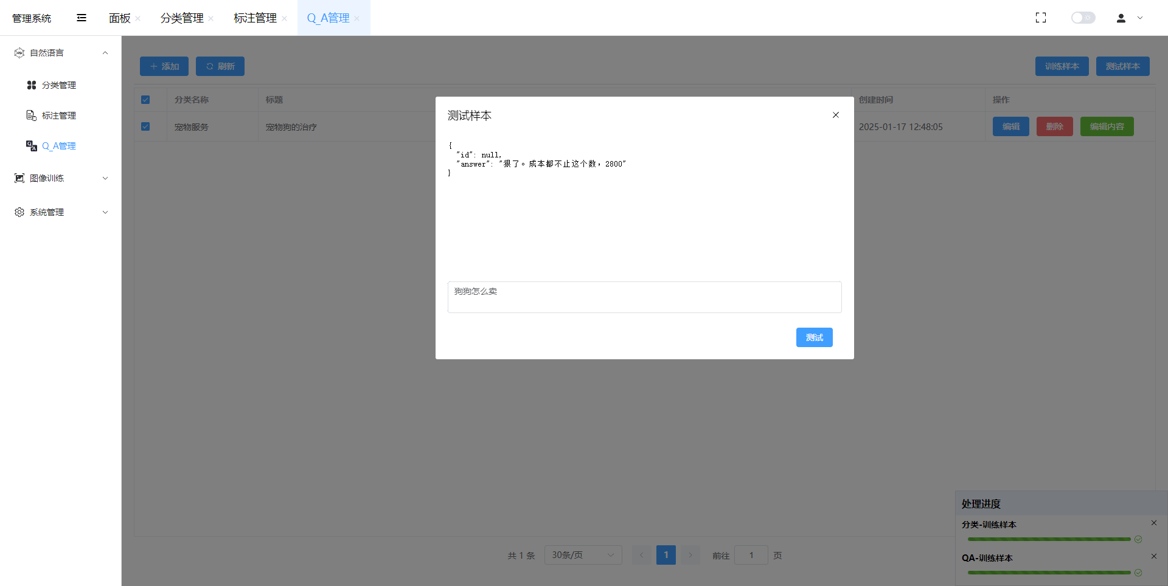Toggle the sidebar collapse hamburger icon
1168x586 pixels.
point(82,18)
